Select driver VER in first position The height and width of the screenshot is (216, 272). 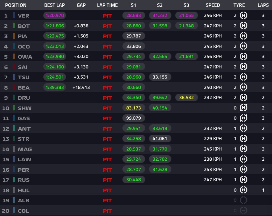tap(23, 16)
